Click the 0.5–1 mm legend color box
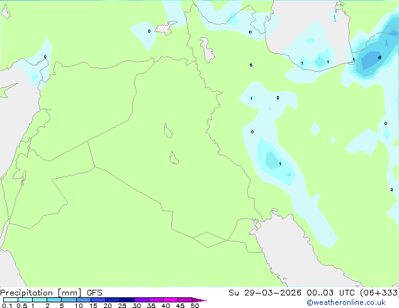 pos(25,300)
